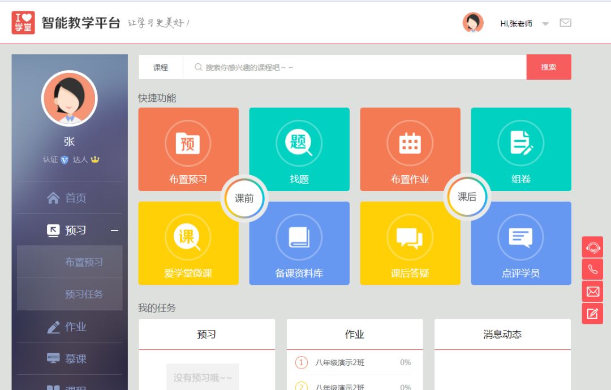The height and width of the screenshot is (390, 611).
Task: Click the feedback pencil floating icon
Action: pyautogui.click(x=592, y=314)
